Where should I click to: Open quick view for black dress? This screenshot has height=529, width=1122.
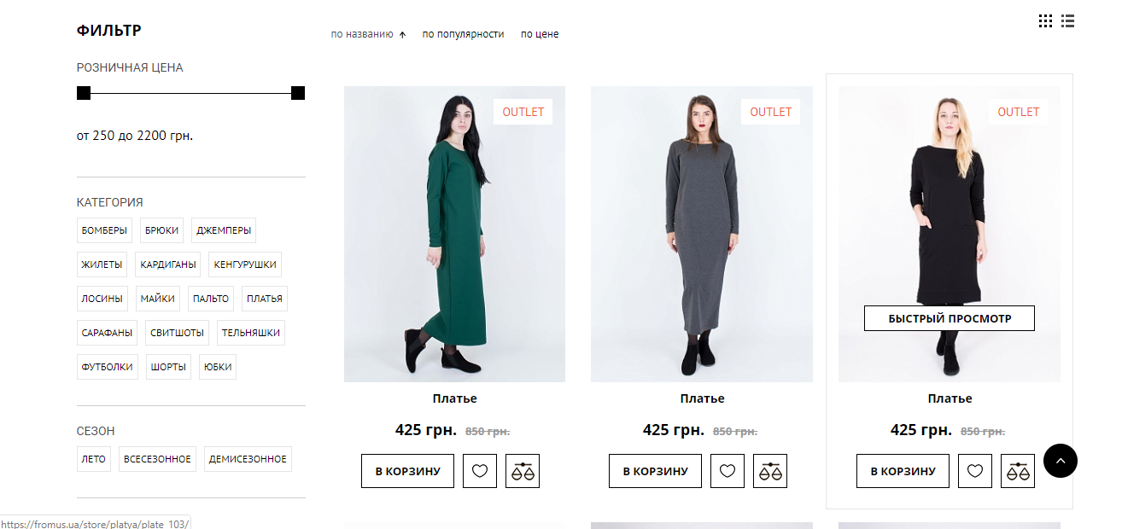pos(950,318)
